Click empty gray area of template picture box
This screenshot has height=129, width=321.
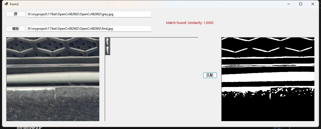tap(153, 84)
